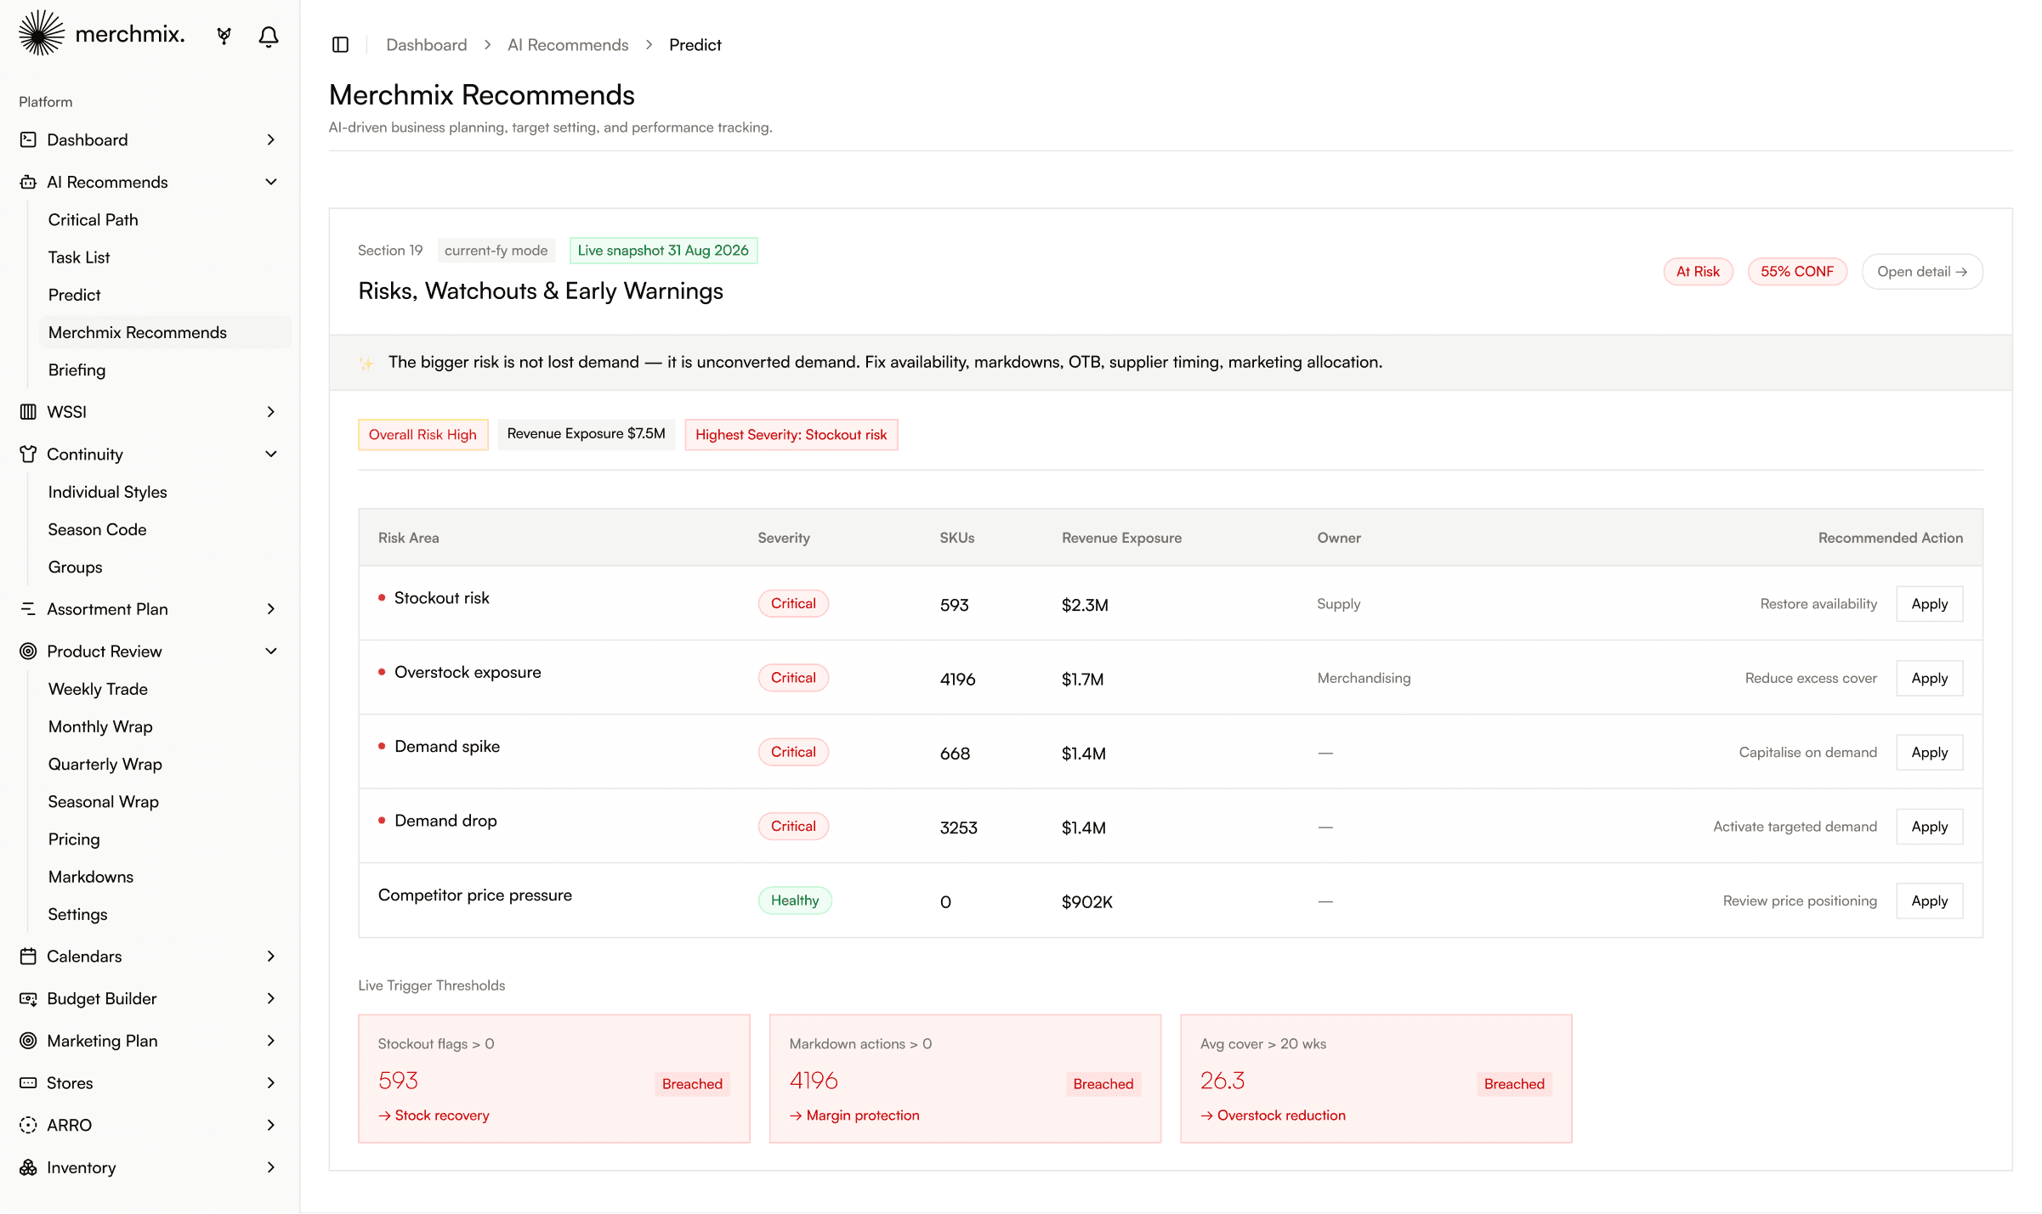Screen dimensions: 2042x1214
Task: Open Groups sidebar item
Action: point(165,567)
